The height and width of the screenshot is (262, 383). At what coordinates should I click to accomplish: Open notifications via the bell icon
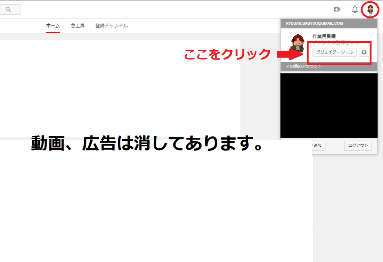355,9
